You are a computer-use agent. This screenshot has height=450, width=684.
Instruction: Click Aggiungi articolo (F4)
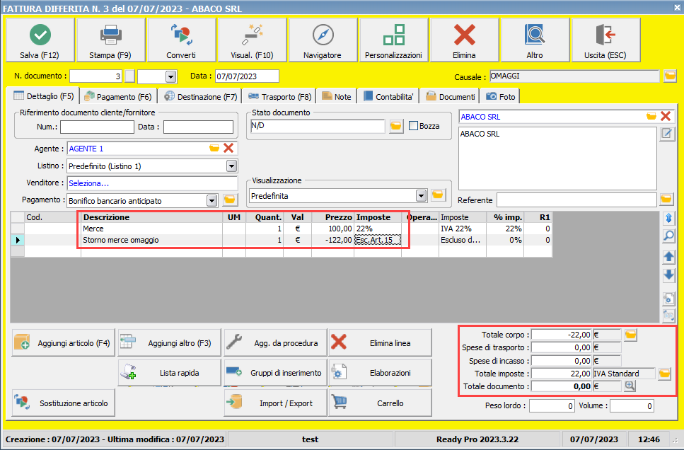point(63,342)
